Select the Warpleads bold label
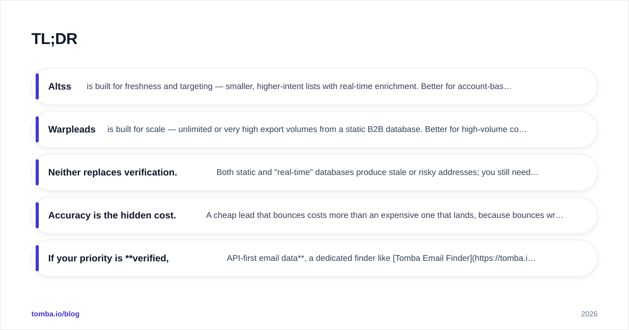Screen dimensions: 629x330 pos(72,129)
